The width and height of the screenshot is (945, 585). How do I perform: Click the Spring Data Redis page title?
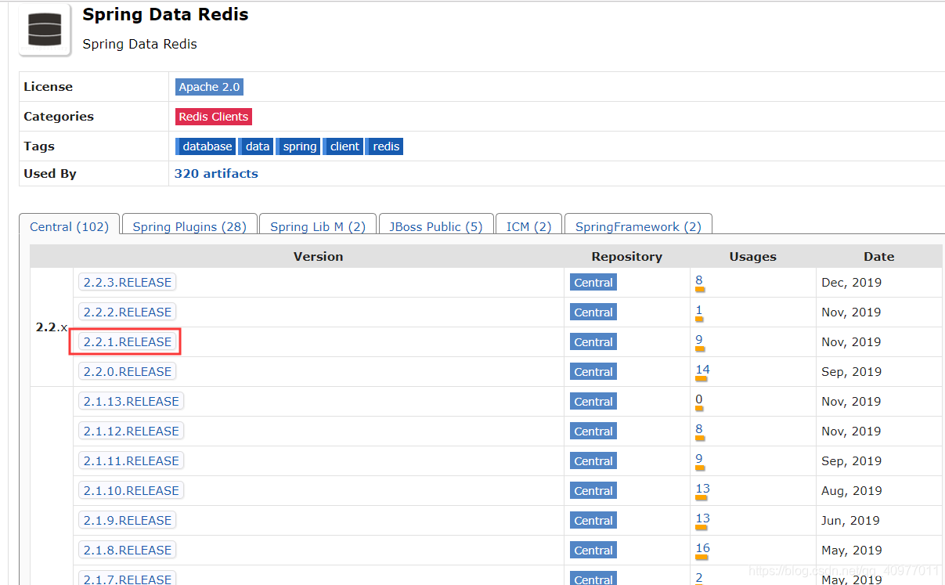click(165, 14)
